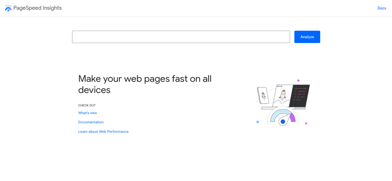
Task: Select the PageSpeed Insights title text
Action: [38, 8]
